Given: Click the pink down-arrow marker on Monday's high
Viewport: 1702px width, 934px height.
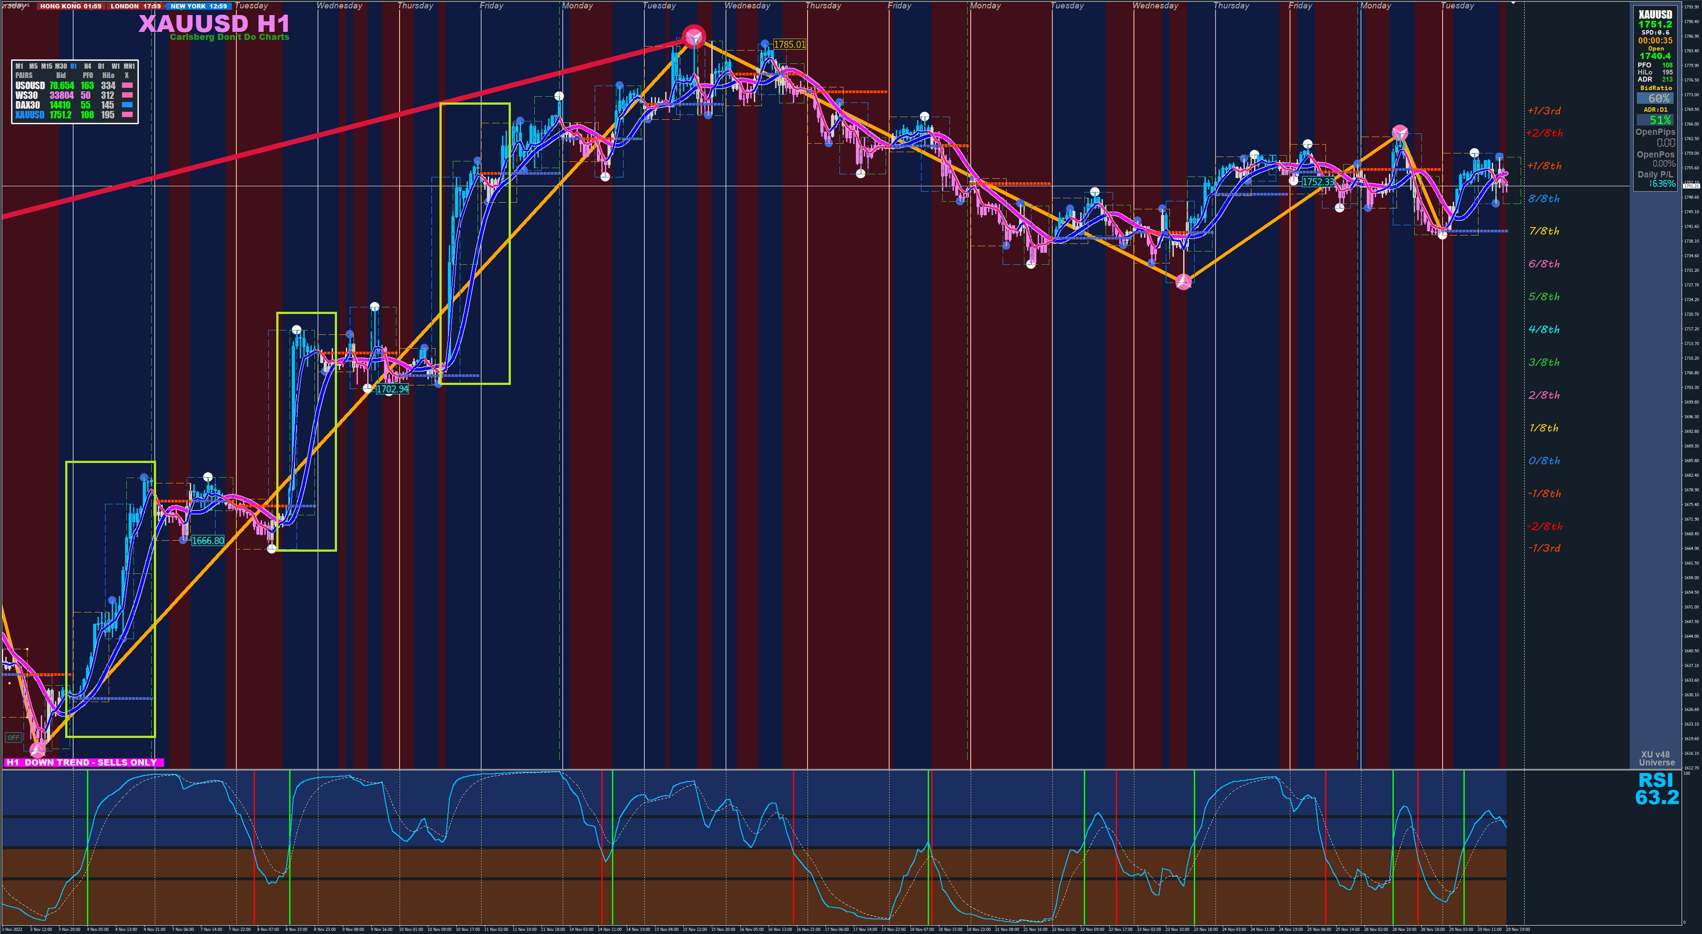Looking at the screenshot, I should tap(1400, 133).
